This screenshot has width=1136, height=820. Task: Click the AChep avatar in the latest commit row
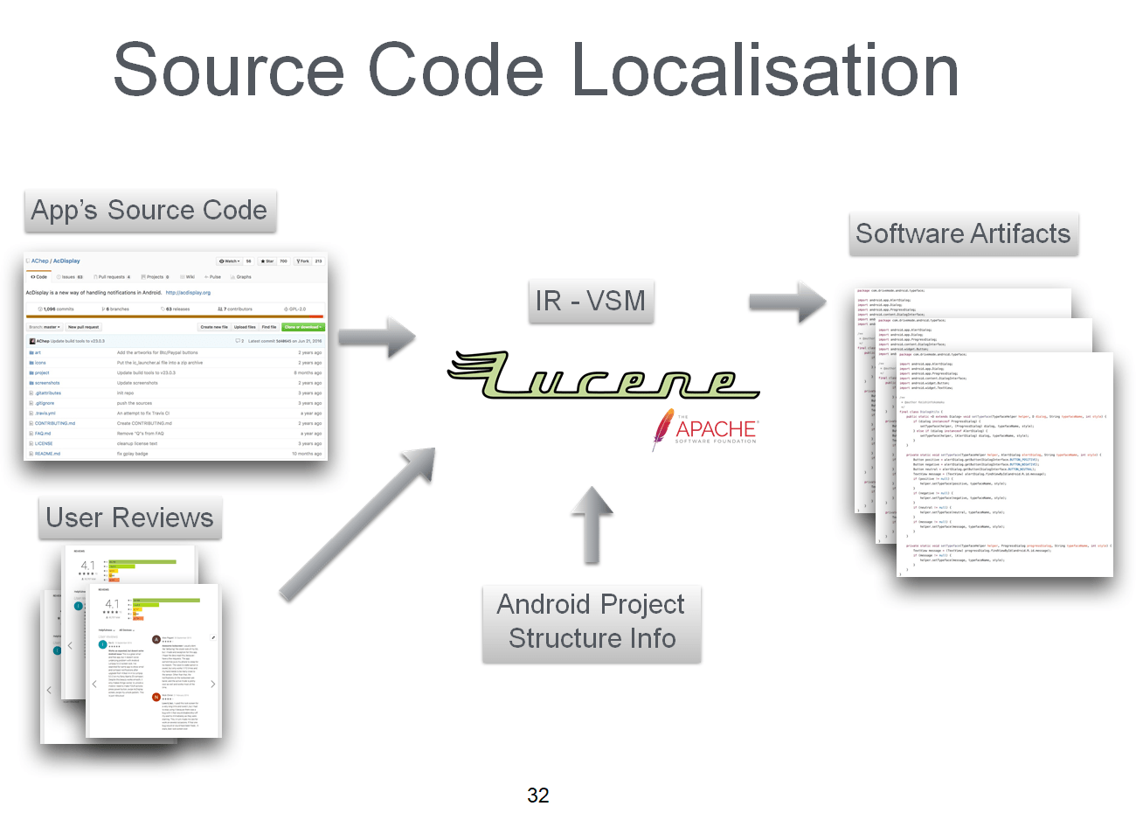(x=32, y=341)
